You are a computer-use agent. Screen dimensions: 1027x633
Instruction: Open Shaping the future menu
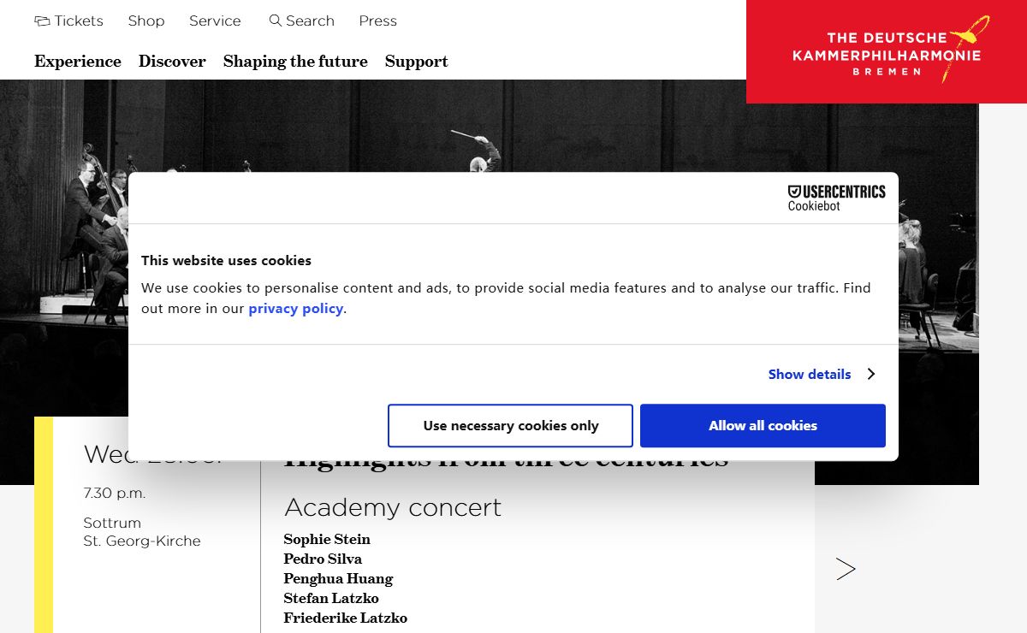click(x=295, y=62)
